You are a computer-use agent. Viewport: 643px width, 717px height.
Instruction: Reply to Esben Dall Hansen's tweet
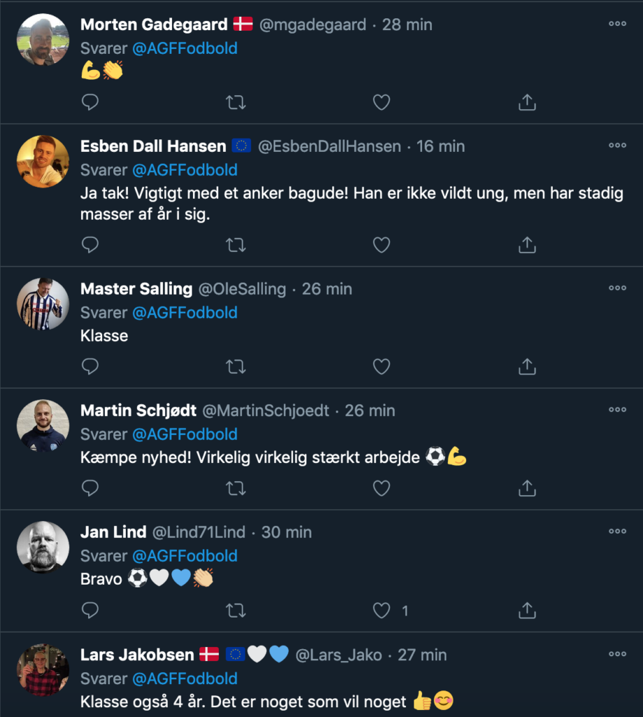[x=90, y=244]
